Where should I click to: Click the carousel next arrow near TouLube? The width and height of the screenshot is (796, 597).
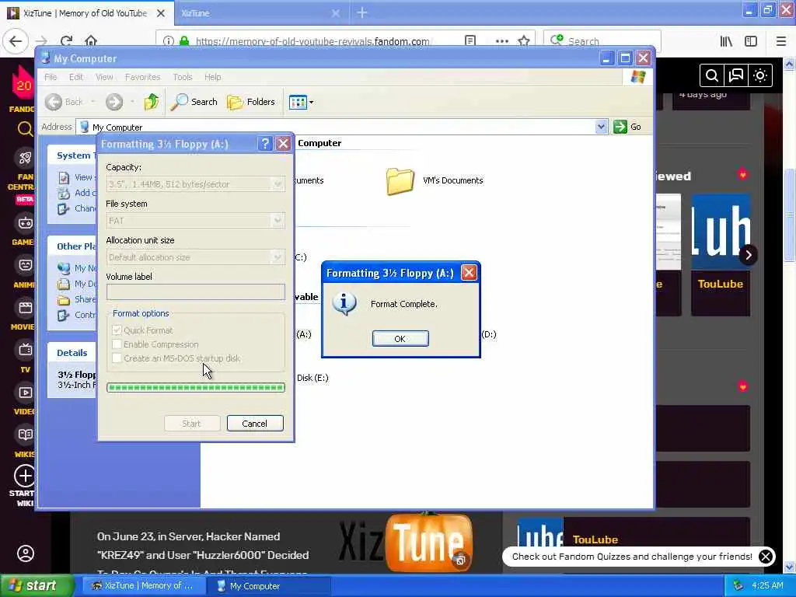coord(749,255)
